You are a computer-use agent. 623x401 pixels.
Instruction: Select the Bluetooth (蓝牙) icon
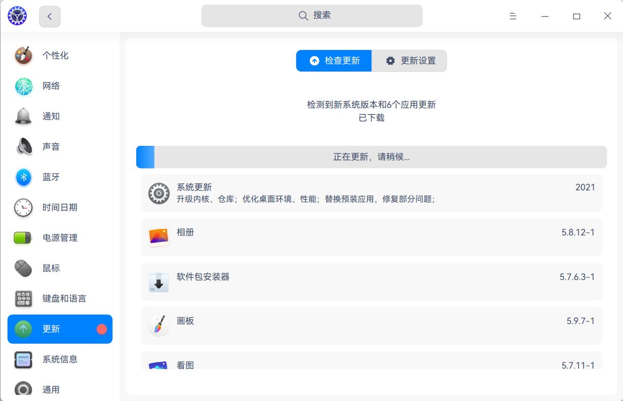pyautogui.click(x=23, y=177)
